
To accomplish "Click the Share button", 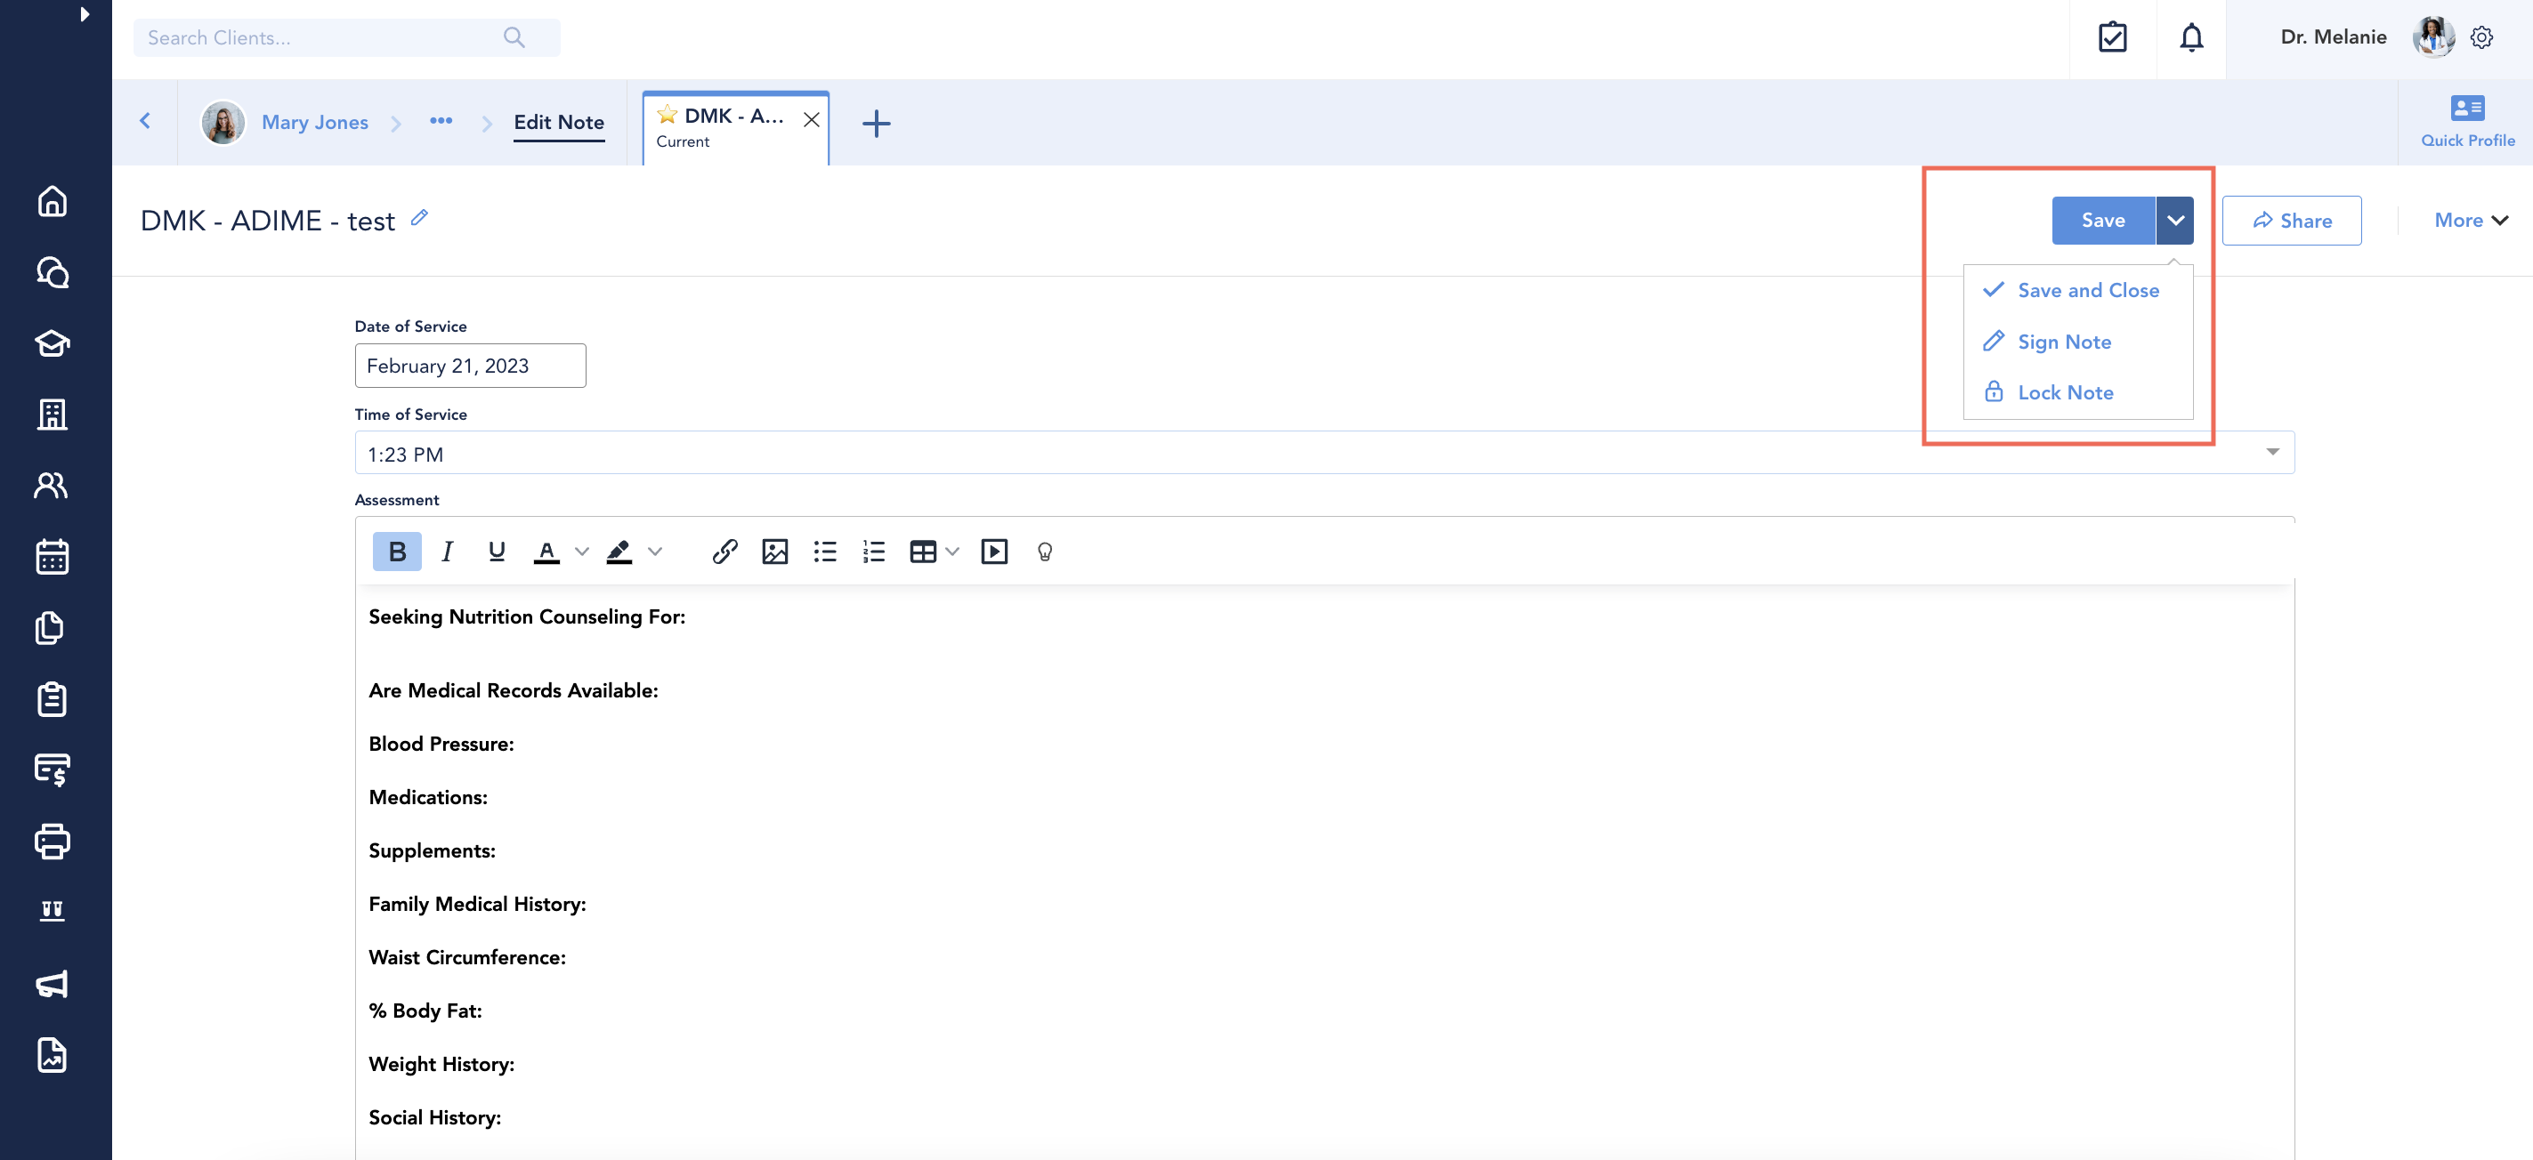I will point(2292,221).
